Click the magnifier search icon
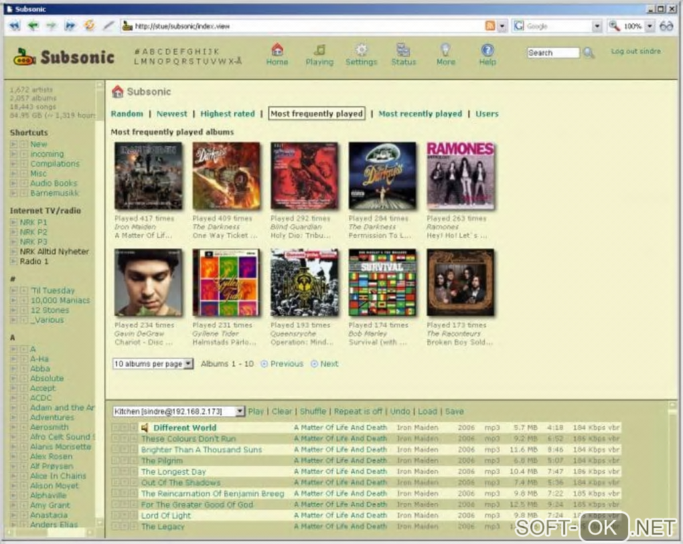 click(x=589, y=53)
